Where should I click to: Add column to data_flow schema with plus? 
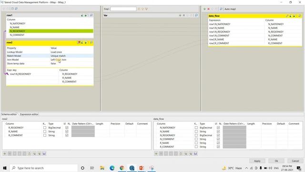156,153
